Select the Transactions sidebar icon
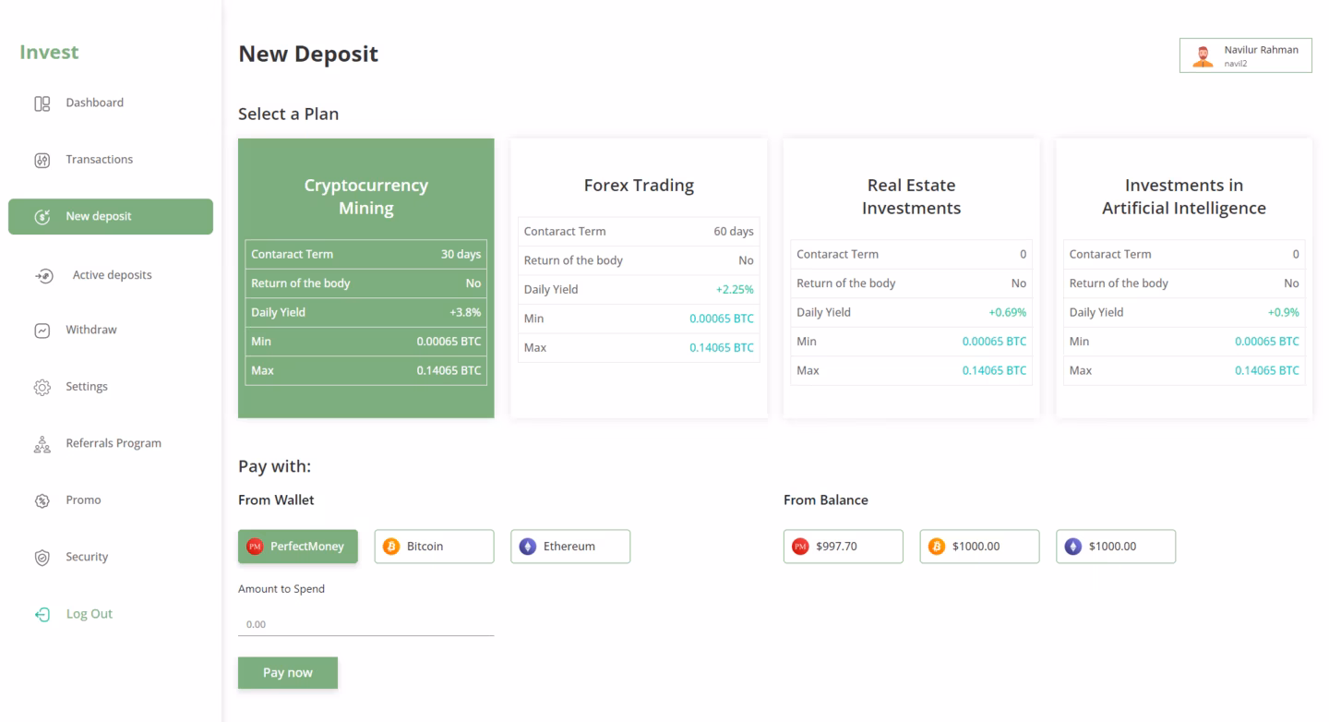 tap(41, 159)
